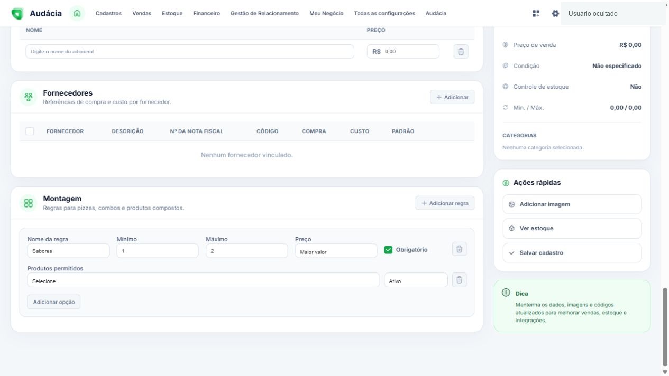The image size is (669, 376).
Task: Delete the additional item row via trash icon
Action: pyautogui.click(x=461, y=51)
